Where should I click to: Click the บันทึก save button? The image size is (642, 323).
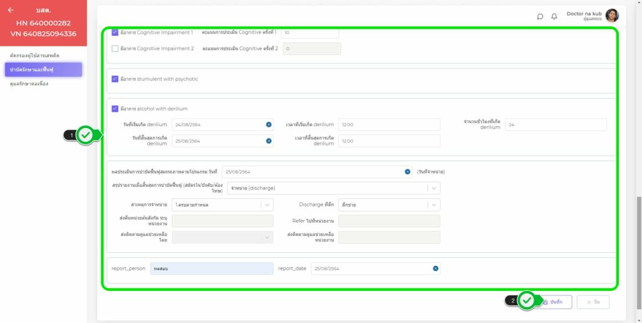pyautogui.click(x=553, y=302)
